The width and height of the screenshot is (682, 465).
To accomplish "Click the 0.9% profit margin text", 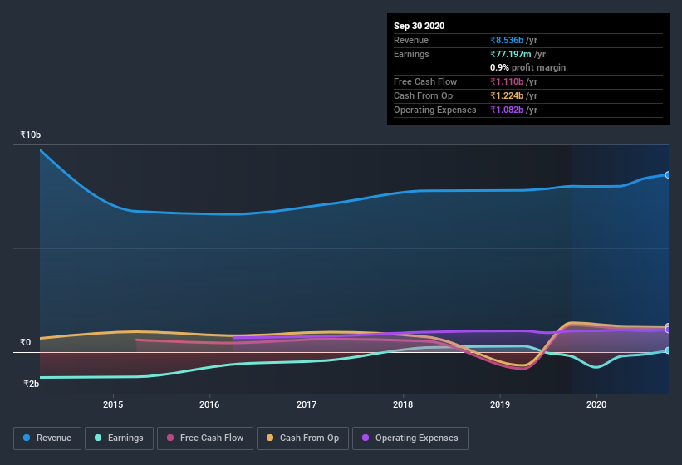I will [x=527, y=67].
